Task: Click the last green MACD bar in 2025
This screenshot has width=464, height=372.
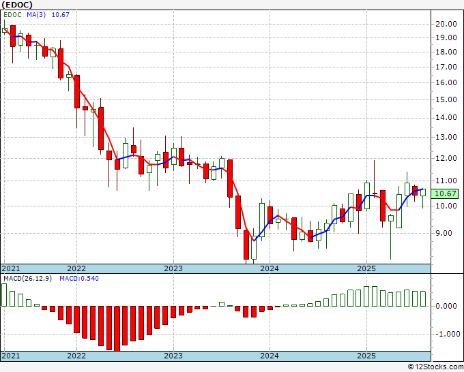Action: [423, 298]
